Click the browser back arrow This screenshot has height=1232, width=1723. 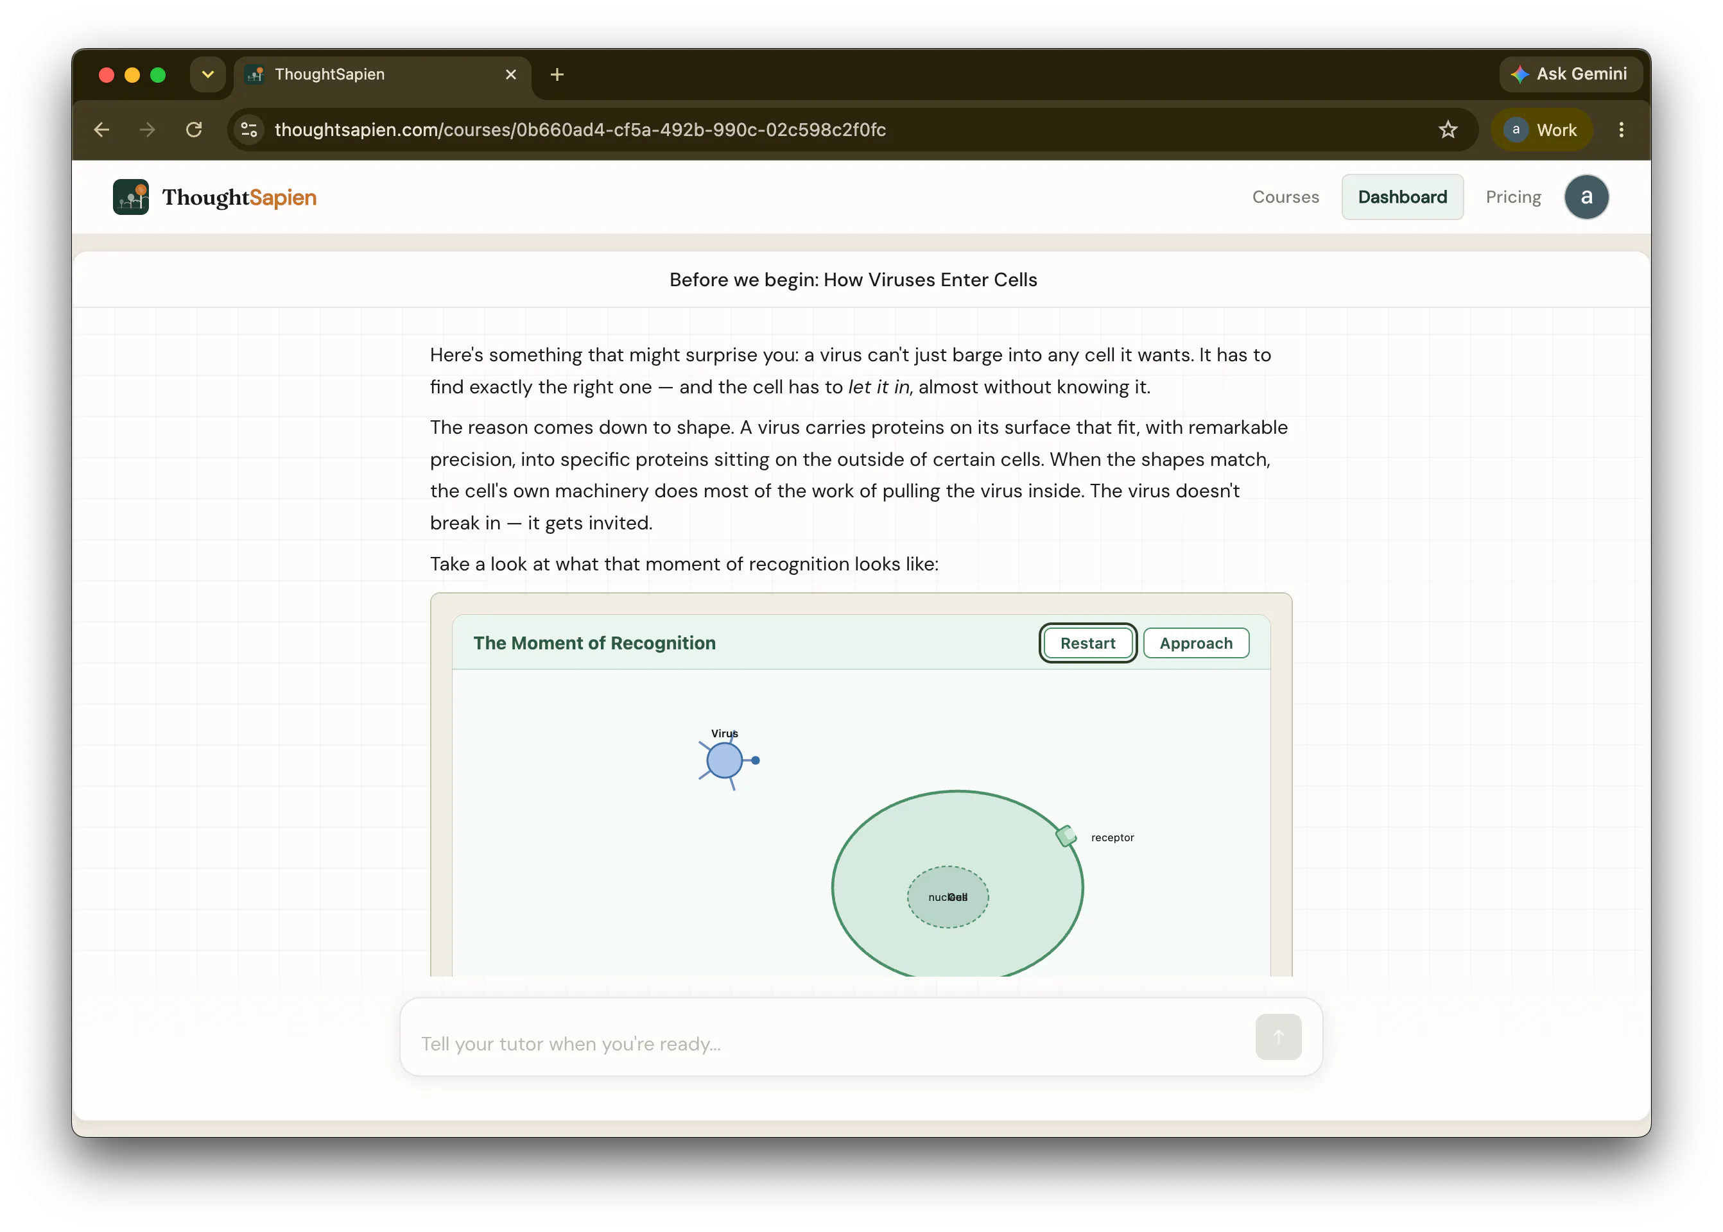click(x=101, y=130)
